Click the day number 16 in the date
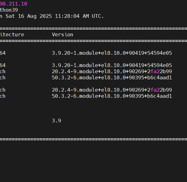This screenshot has width=187, height=182. (21, 16)
